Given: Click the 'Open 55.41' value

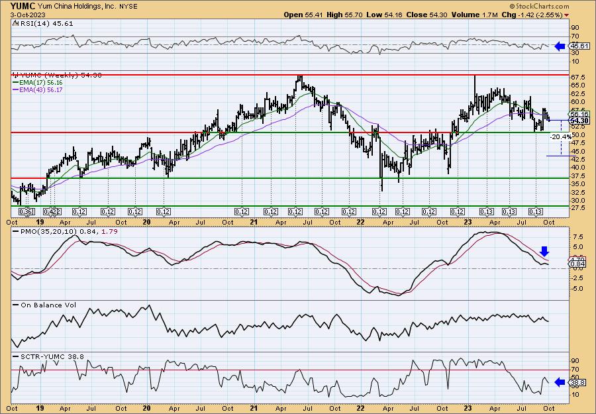Looking at the screenshot, I should (303, 15).
